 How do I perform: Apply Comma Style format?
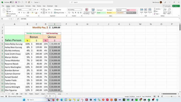[x=76, y=12]
